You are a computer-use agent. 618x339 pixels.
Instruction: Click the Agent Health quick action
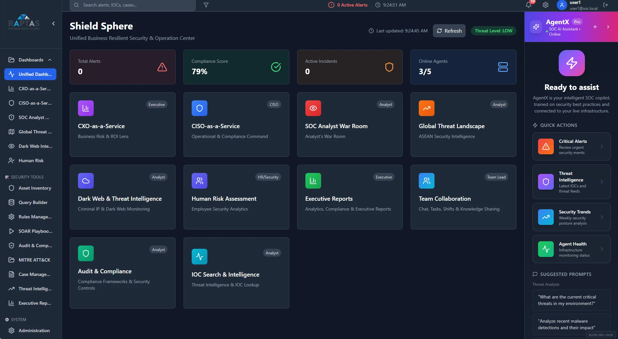click(x=571, y=249)
